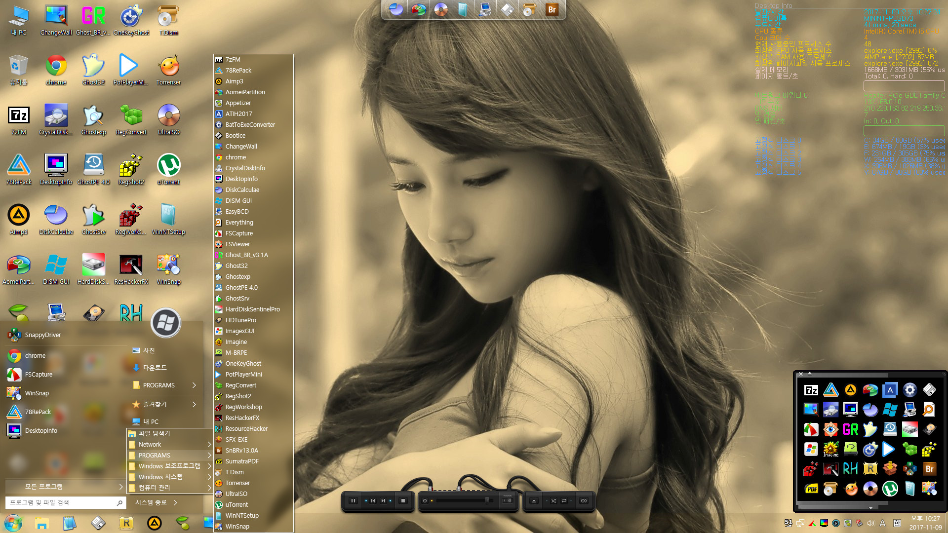Open the DISM GUI desktop icon

pos(56,270)
